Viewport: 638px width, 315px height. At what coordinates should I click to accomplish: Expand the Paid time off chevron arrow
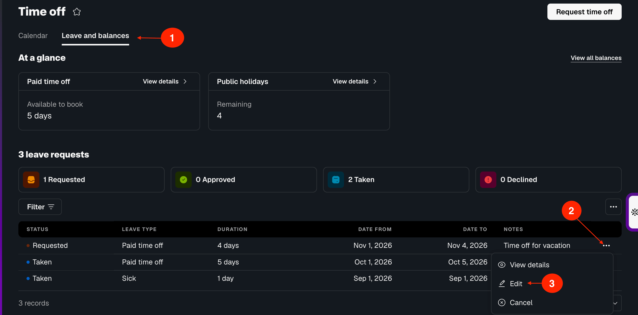pyautogui.click(x=185, y=81)
